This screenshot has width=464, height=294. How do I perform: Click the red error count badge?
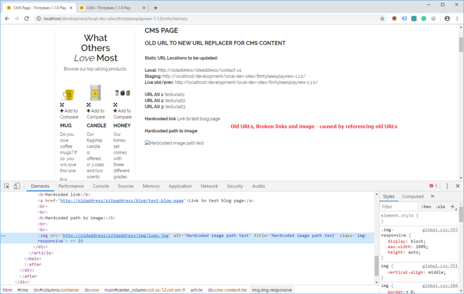click(x=432, y=186)
